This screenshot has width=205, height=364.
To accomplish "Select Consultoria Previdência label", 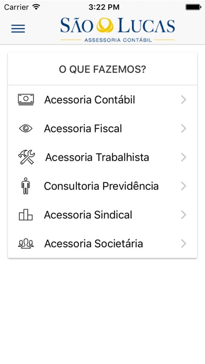I will click(x=101, y=186).
